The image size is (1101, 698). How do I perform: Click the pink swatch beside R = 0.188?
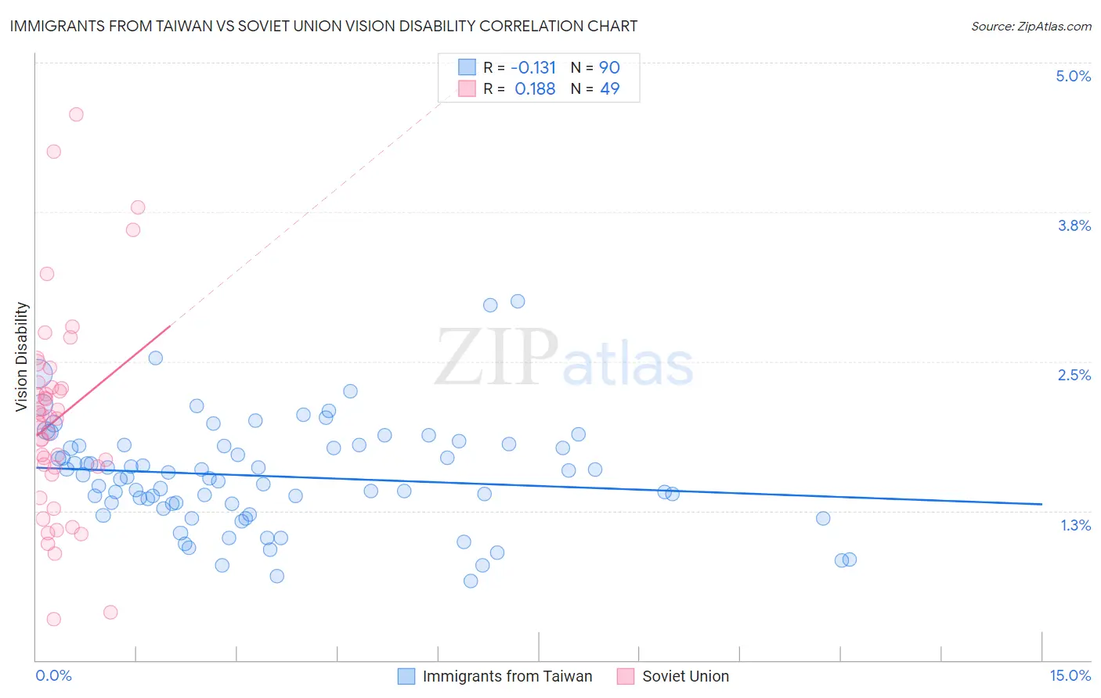point(467,88)
